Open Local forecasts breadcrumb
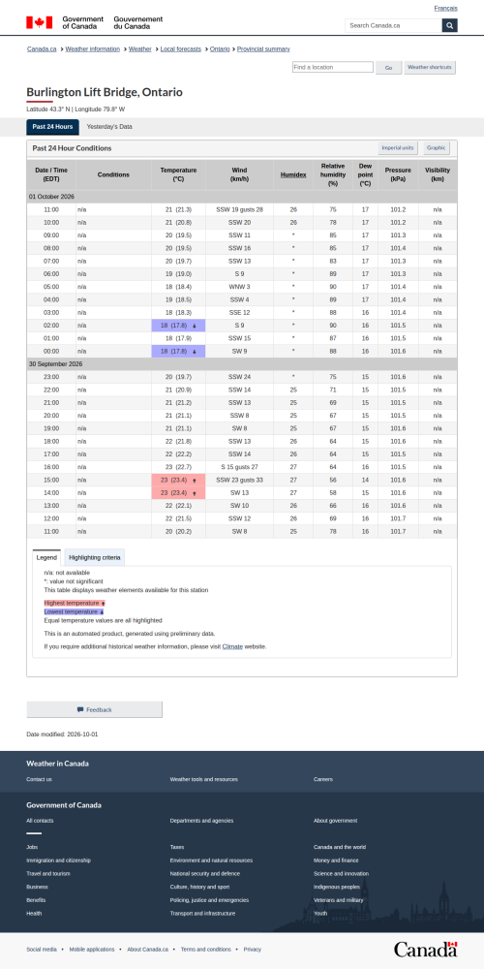 [x=181, y=48]
